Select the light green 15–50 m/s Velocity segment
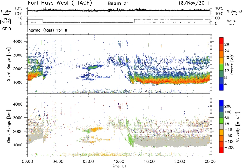Screen dimensions: 243x168 click(221, 121)
